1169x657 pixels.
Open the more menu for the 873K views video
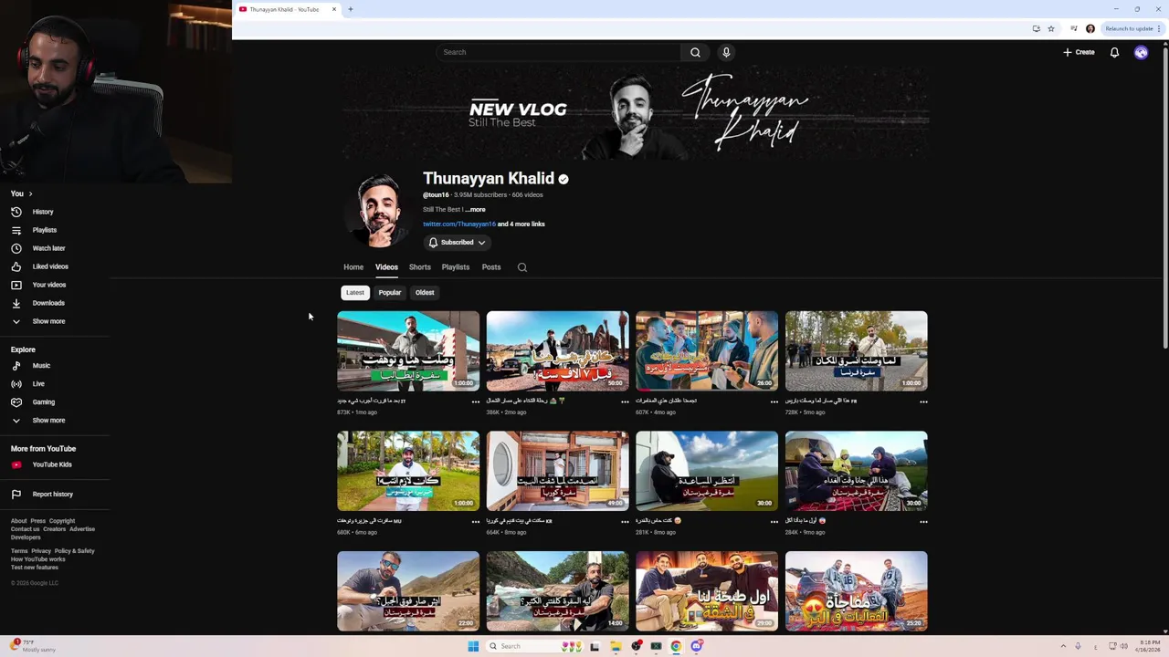pos(476,401)
